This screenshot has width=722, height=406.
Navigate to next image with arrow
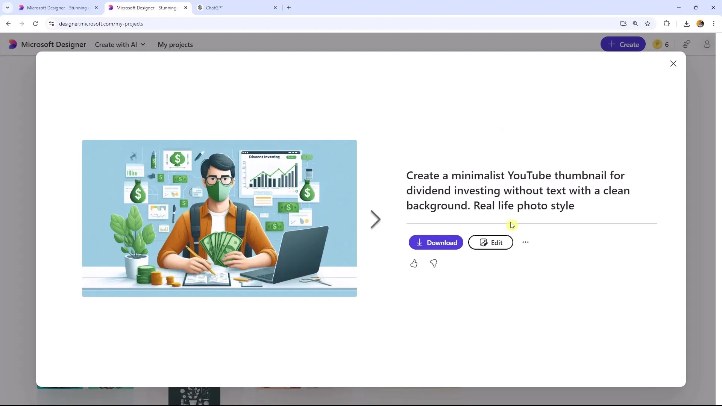pos(375,219)
